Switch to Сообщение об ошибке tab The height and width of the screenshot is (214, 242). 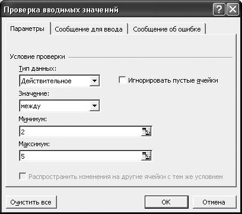167,29
